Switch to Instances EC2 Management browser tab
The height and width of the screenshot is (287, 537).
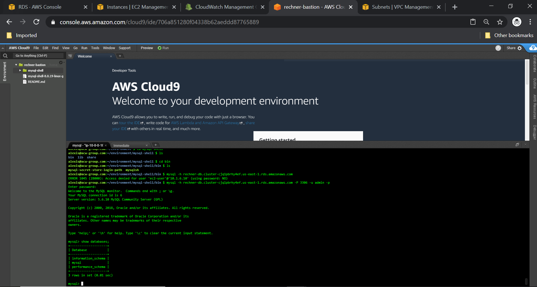point(136,7)
